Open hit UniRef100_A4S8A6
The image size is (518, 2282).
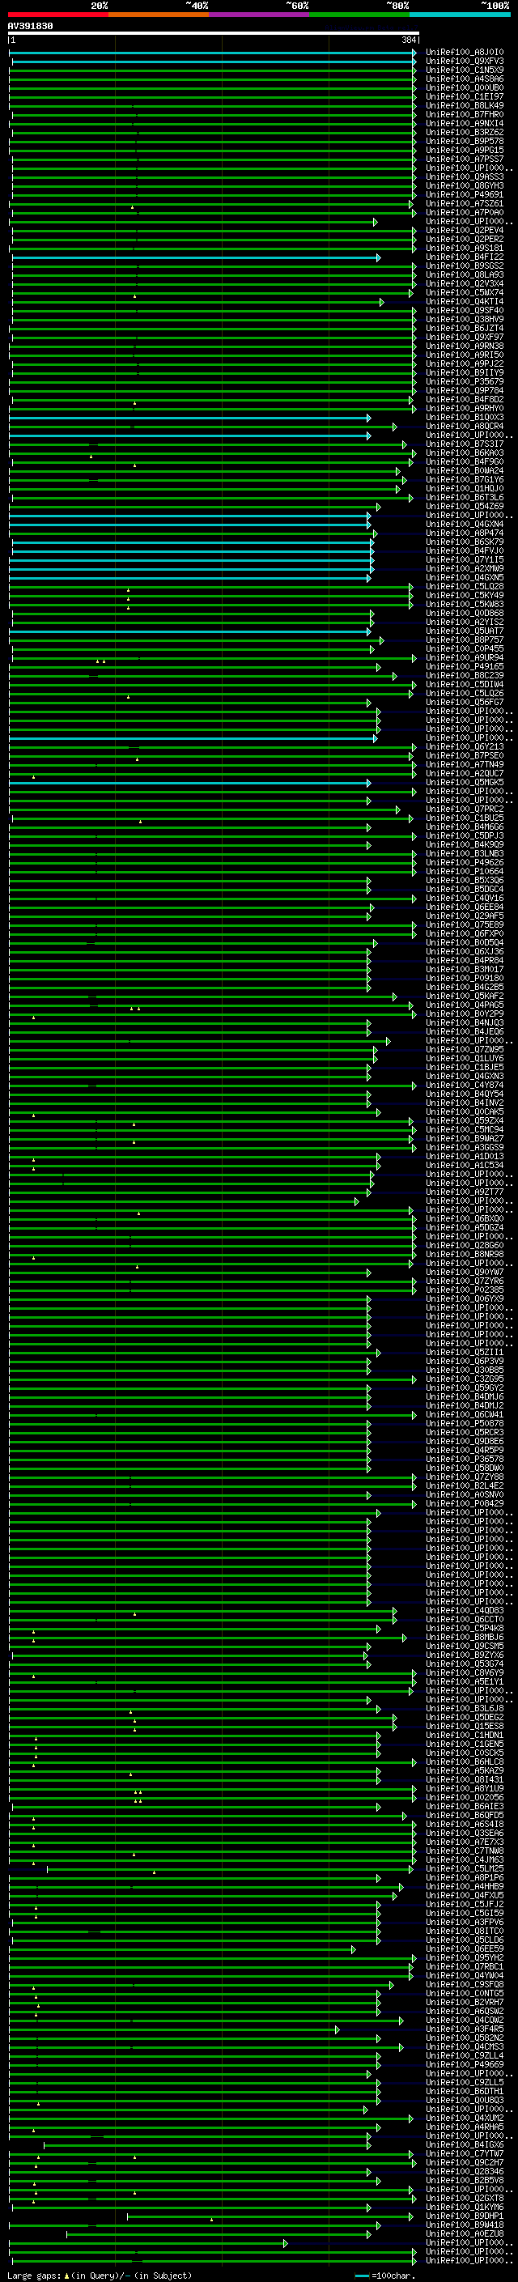point(465,79)
